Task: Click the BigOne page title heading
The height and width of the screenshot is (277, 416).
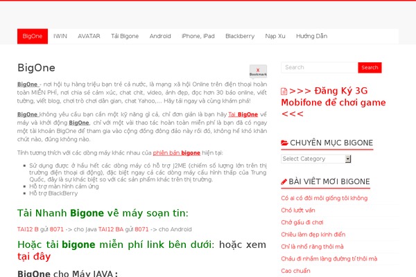Action: [x=36, y=68]
